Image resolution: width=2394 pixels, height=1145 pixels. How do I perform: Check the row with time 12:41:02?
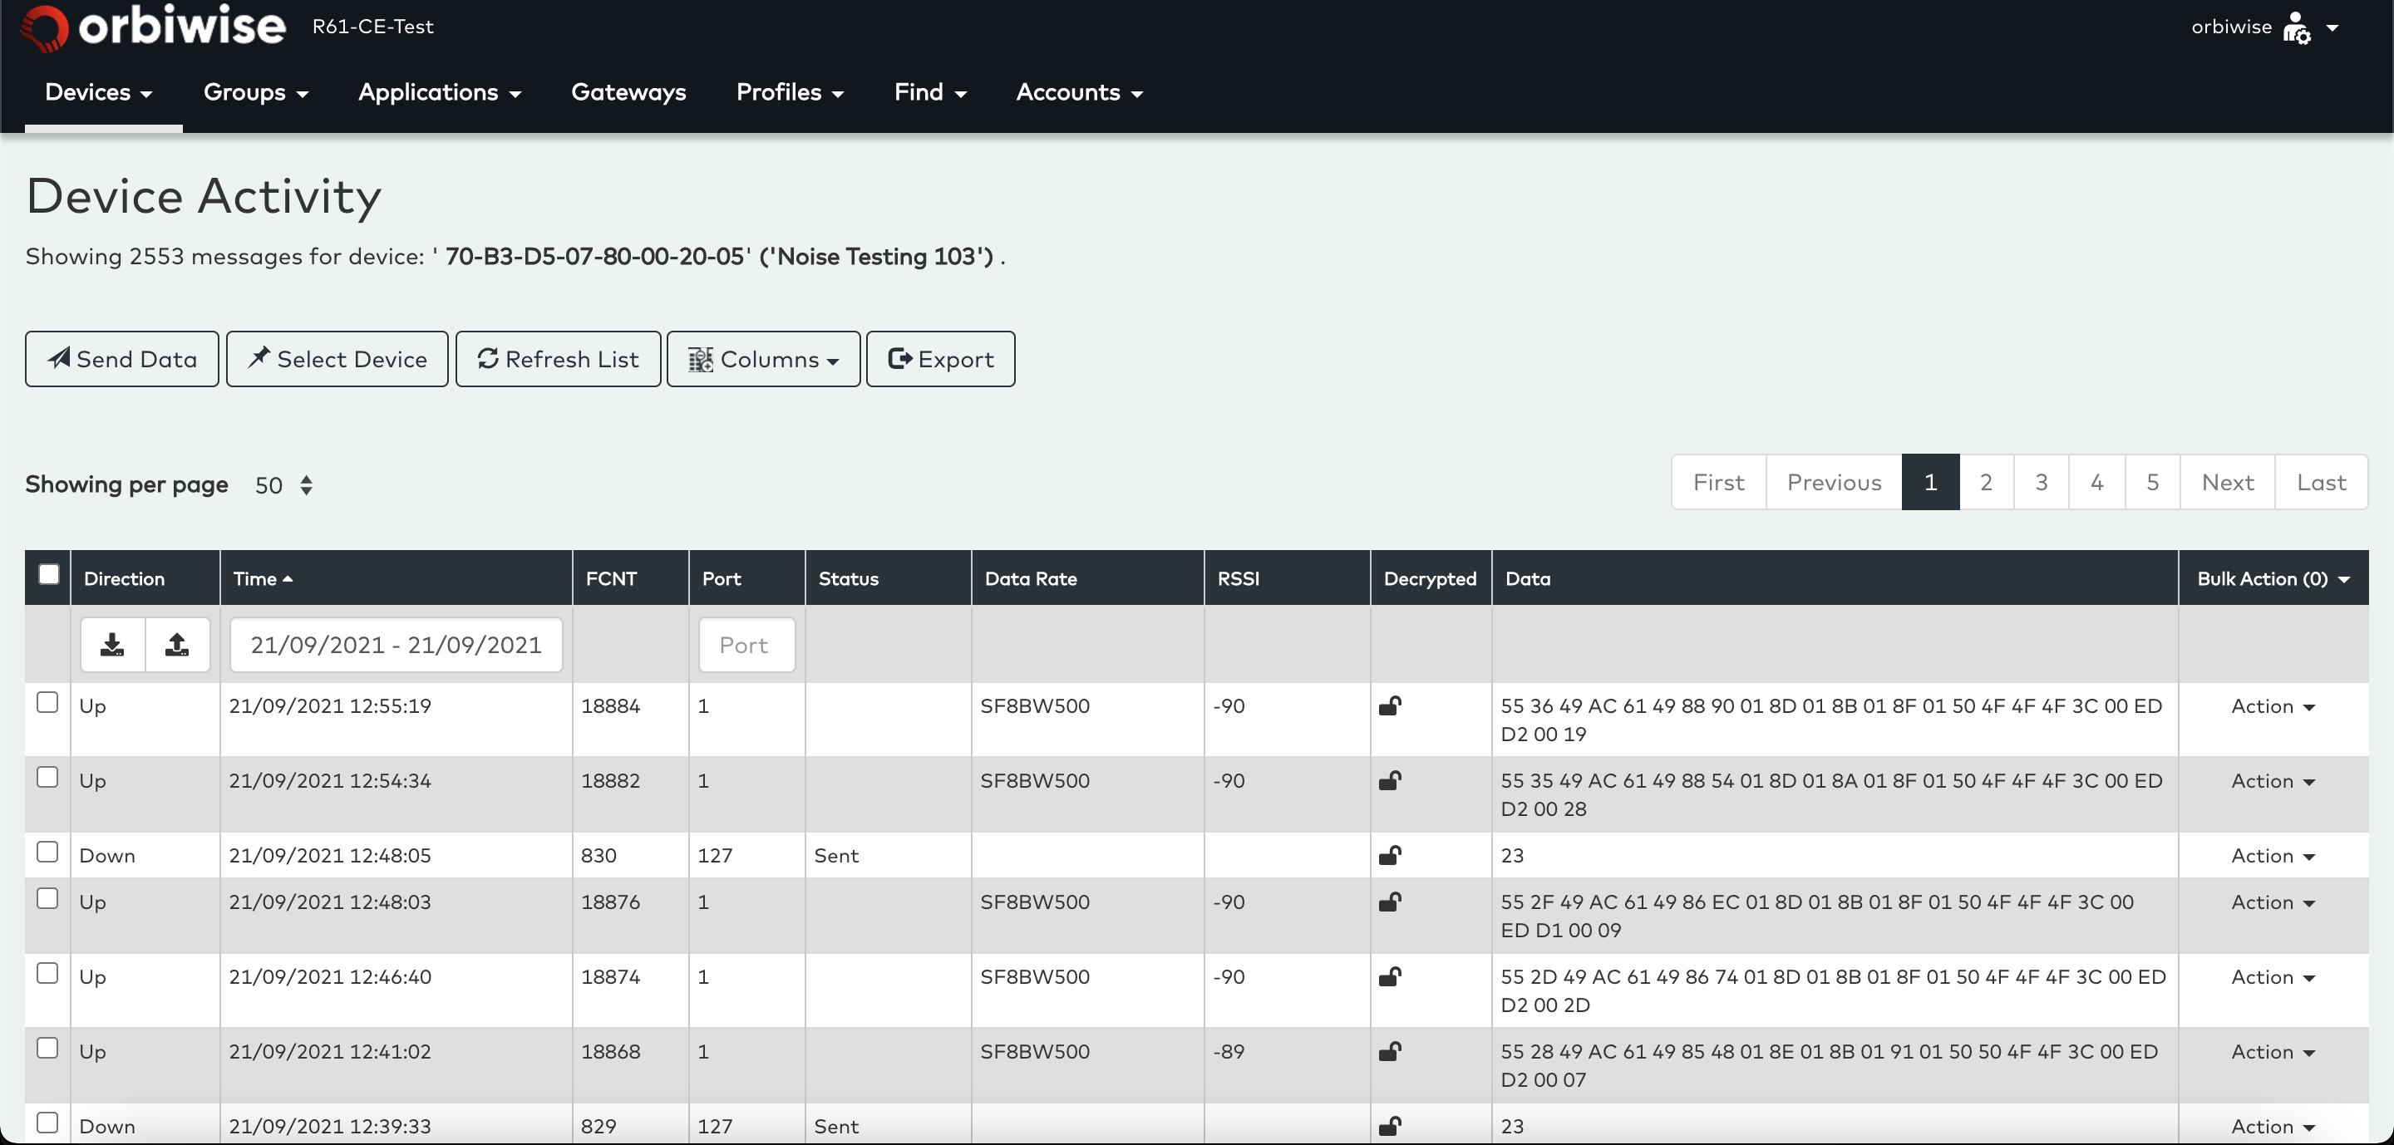coord(47,1048)
